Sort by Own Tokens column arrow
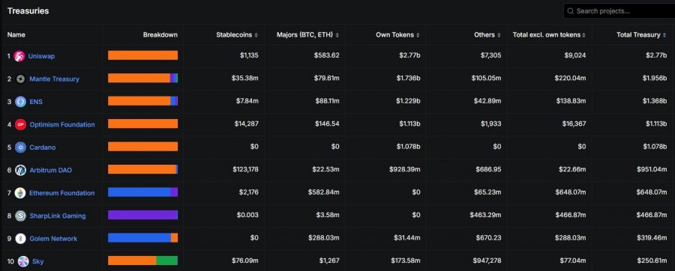This screenshot has height=271, width=675. click(418, 35)
